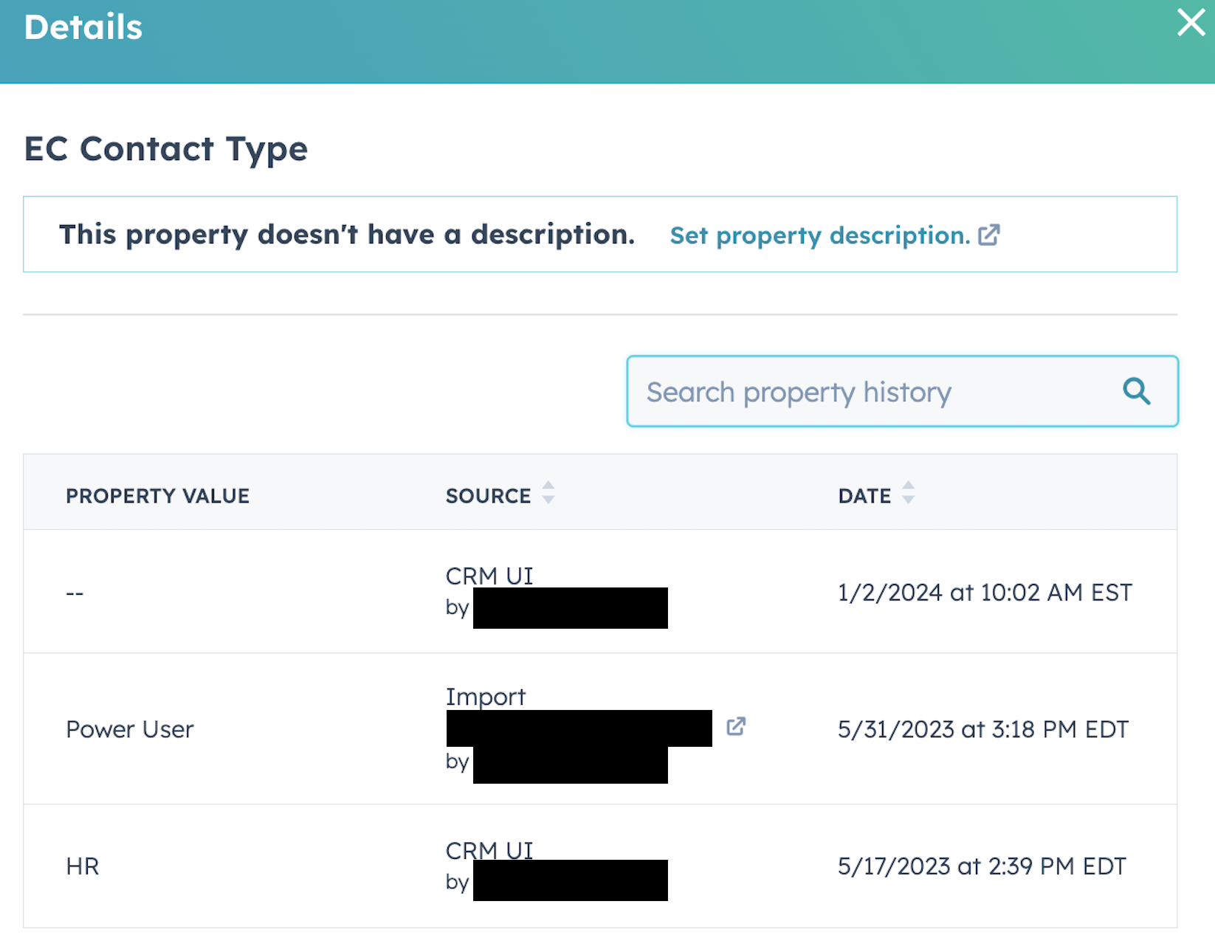Viewport: 1215px width, 952px height.
Task: Click the EC Contact Type heading
Action: [x=165, y=149]
